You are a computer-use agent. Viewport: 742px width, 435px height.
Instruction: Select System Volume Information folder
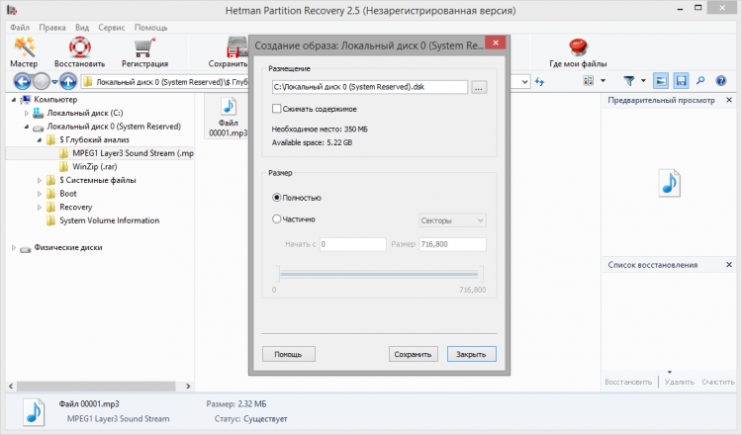point(103,220)
